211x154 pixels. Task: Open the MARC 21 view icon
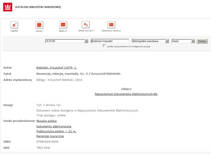[63, 25]
